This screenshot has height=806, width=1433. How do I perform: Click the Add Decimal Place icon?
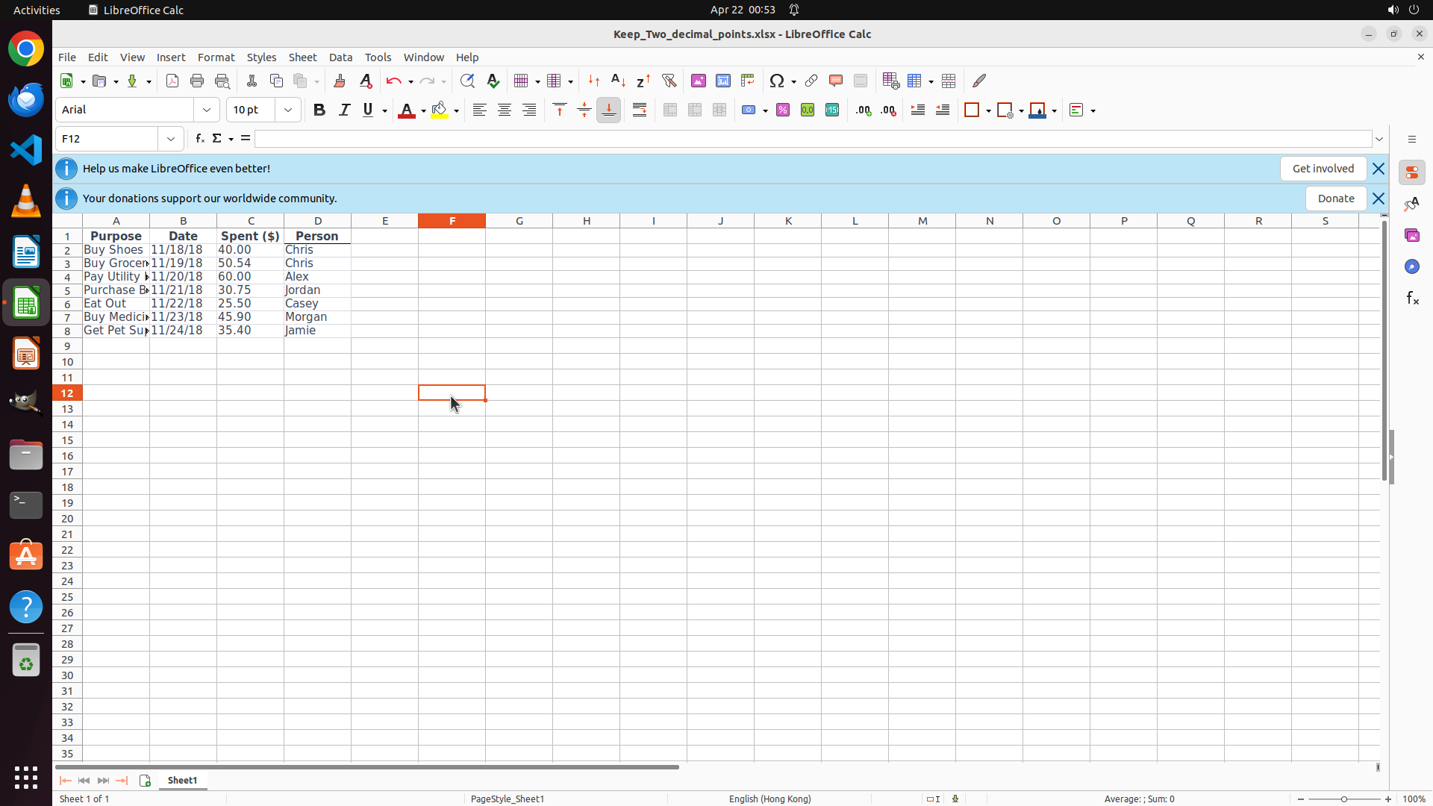tap(864, 110)
